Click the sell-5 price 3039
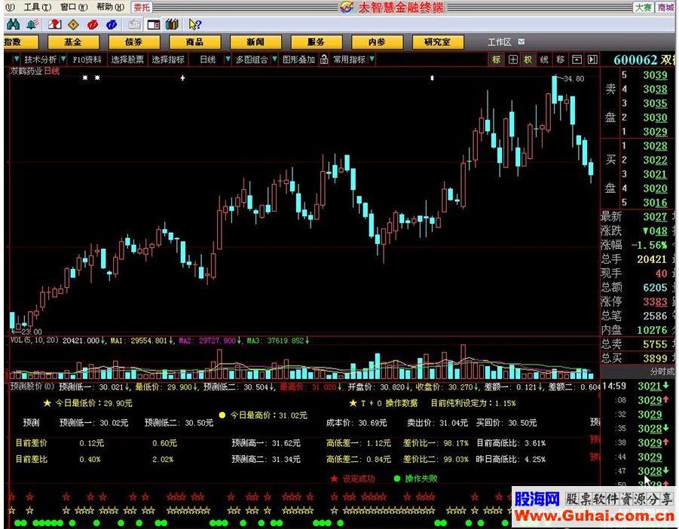The height and width of the screenshot is (529, 679). (x=655, y=75)
